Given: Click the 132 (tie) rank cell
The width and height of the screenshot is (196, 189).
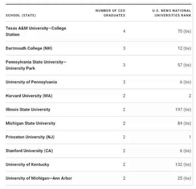Looking at the screenshot, I should pyautogui.click(x=183, y=165).
